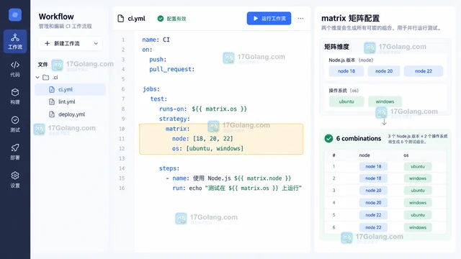Open the 代码 code sidebar section
The height and width of the screenshot is (259, 461).
coord(15,69)
